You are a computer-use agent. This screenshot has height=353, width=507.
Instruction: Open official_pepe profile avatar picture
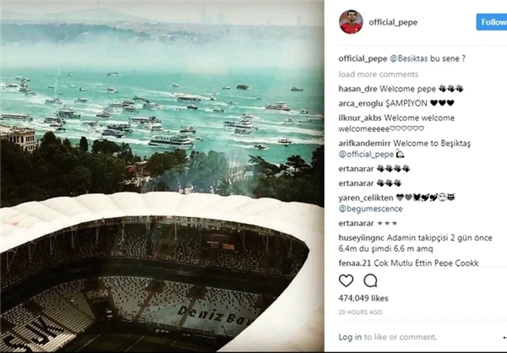coord(351,22)
